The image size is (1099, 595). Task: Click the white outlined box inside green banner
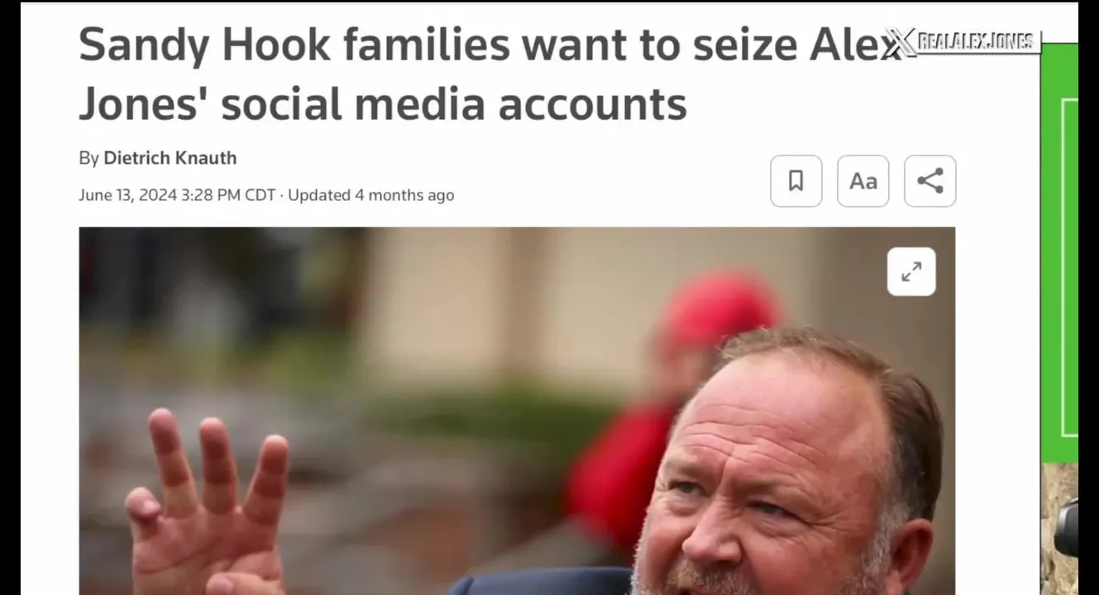(x=1069, y=264)
